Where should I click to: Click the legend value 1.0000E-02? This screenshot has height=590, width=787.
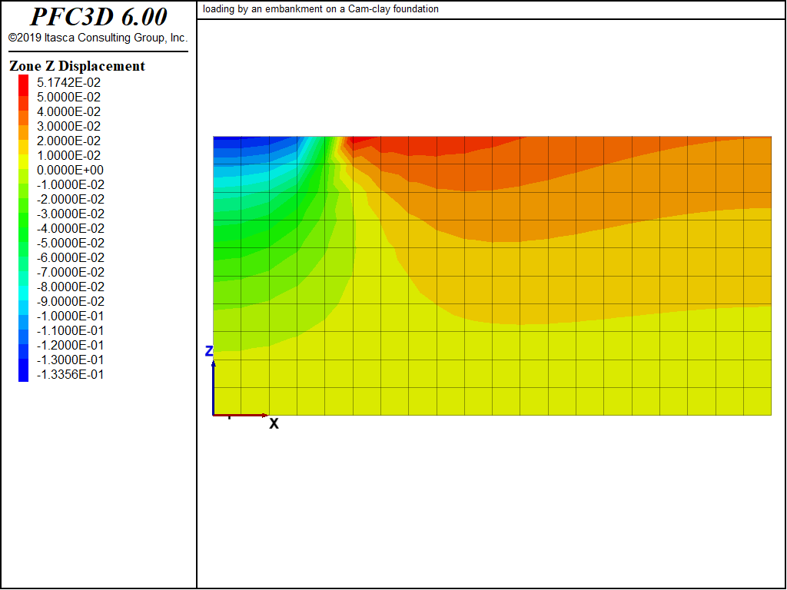pos(68,155)
